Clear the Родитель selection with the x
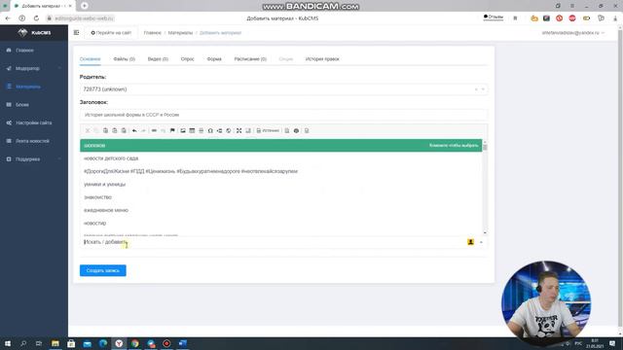 pyautogui.click(x=476, y=89)
